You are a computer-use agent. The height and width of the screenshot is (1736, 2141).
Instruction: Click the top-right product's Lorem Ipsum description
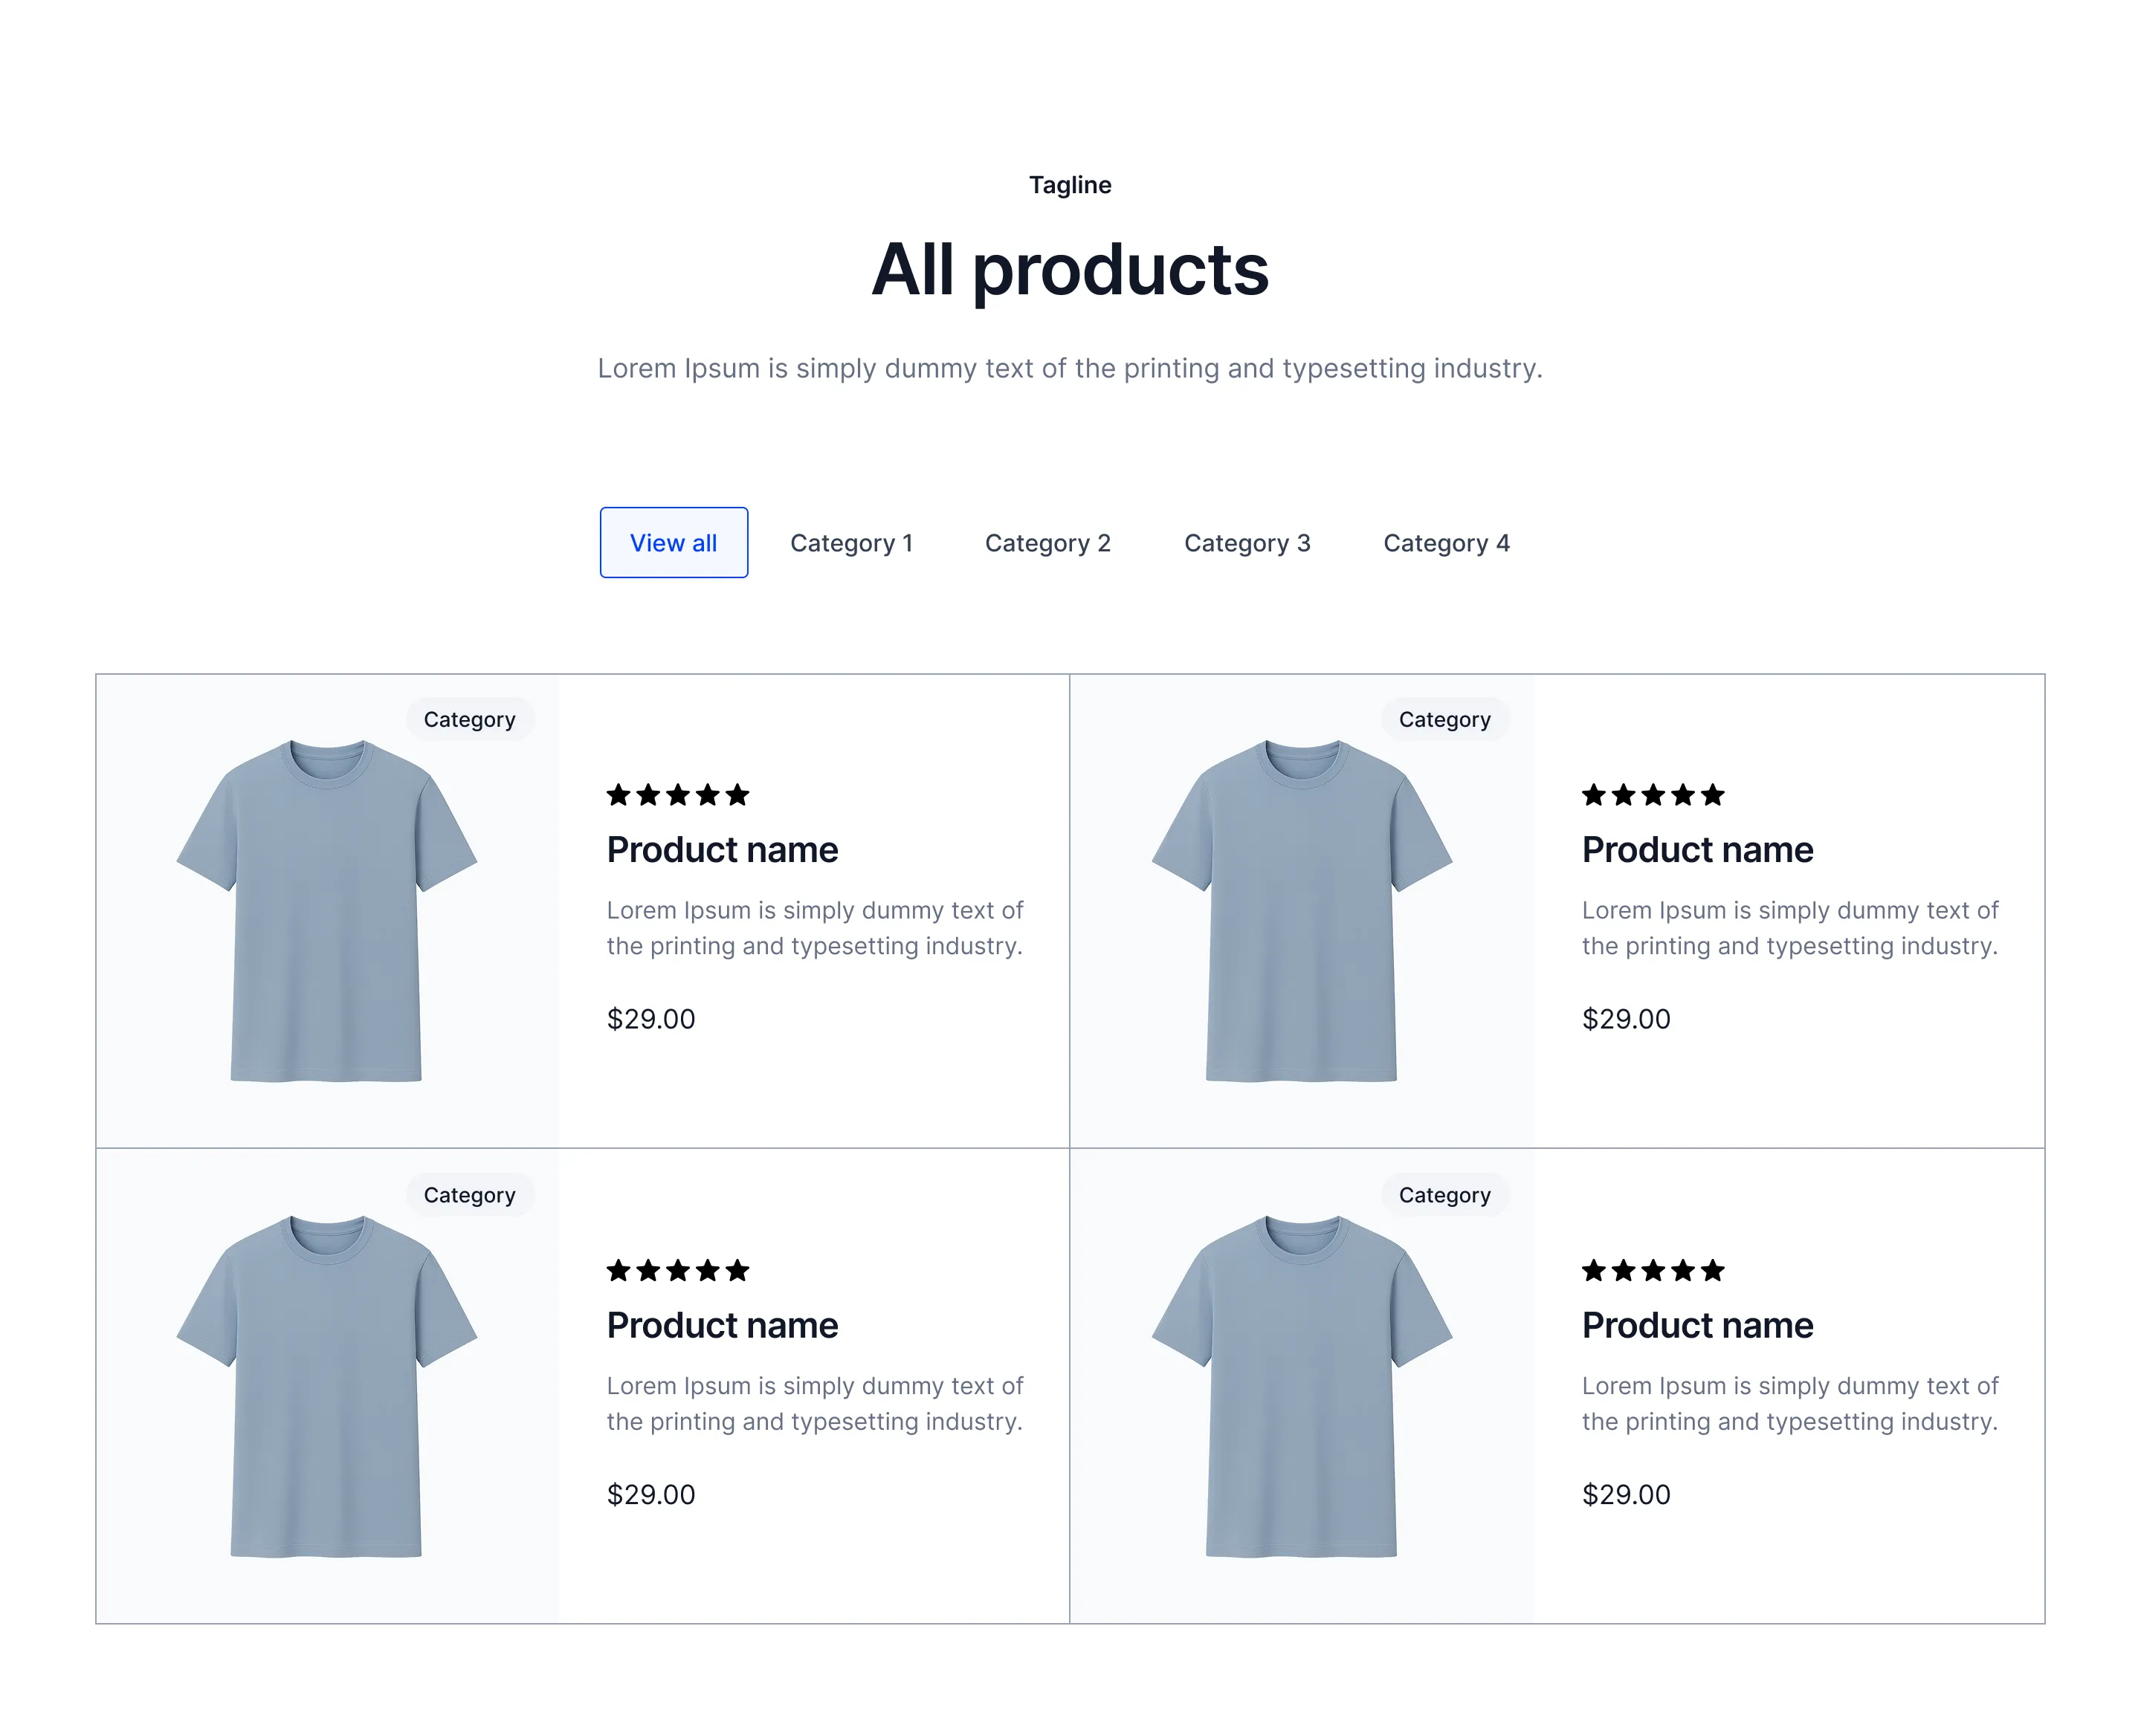[x=1790, y=928]
